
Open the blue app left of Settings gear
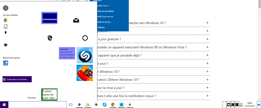click(x=122, y=105)
